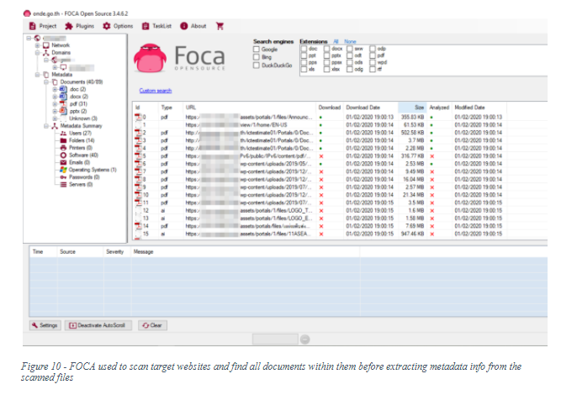Collapse the Metadata Summary node
The width and height of the screenshot is (577, 395).
click(46, 126)
